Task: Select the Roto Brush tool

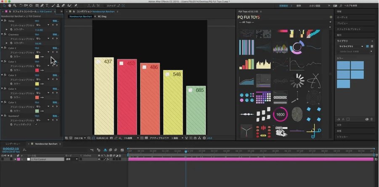Action: [69, 5]
